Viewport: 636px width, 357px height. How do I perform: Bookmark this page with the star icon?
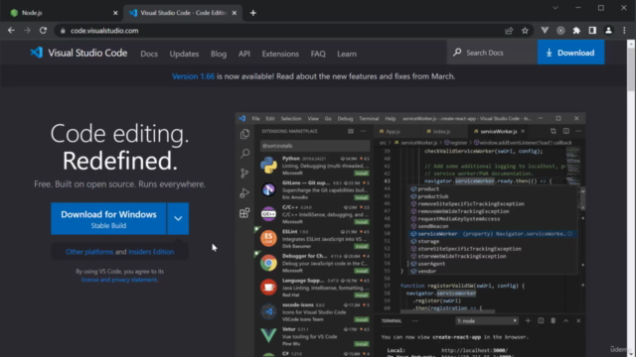(525, 31)
